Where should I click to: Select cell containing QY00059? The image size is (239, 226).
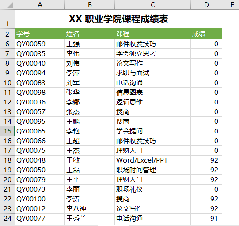pos(40,44)
